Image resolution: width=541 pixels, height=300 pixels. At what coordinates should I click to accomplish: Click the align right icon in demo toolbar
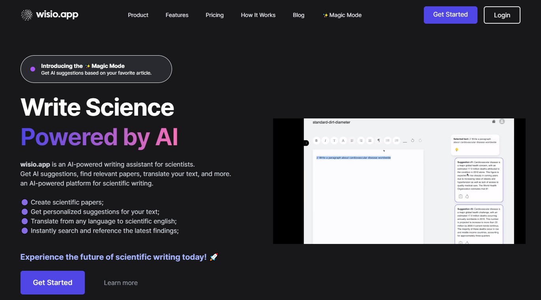(361, 141)
